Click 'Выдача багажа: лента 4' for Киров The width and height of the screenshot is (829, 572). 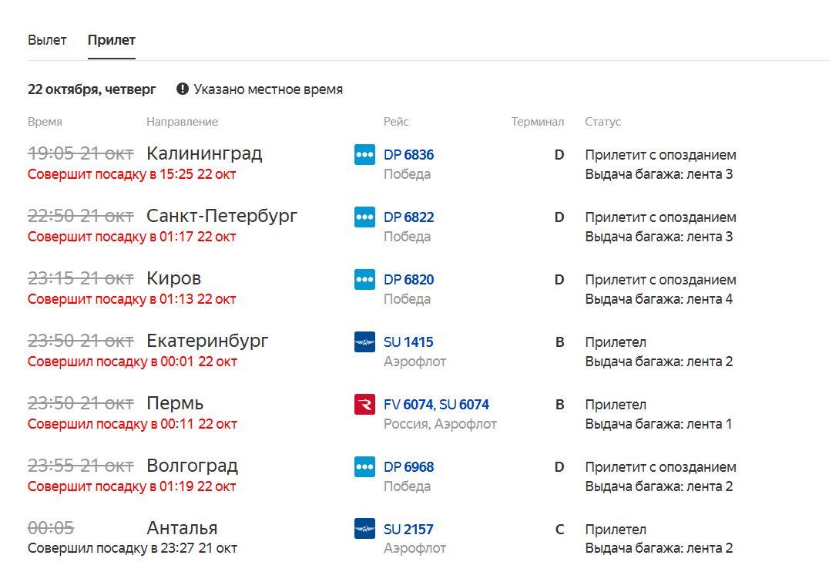point(659,299)
